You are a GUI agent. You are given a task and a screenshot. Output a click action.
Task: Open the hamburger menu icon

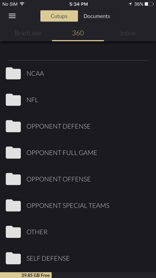[x=12, y=16]
